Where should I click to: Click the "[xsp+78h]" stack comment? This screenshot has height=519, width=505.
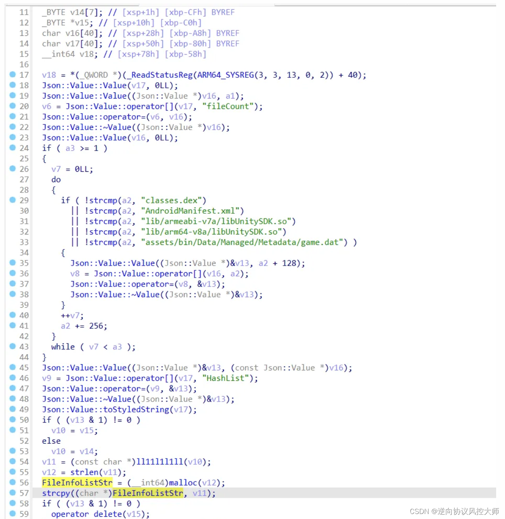[x=138, y=54]
